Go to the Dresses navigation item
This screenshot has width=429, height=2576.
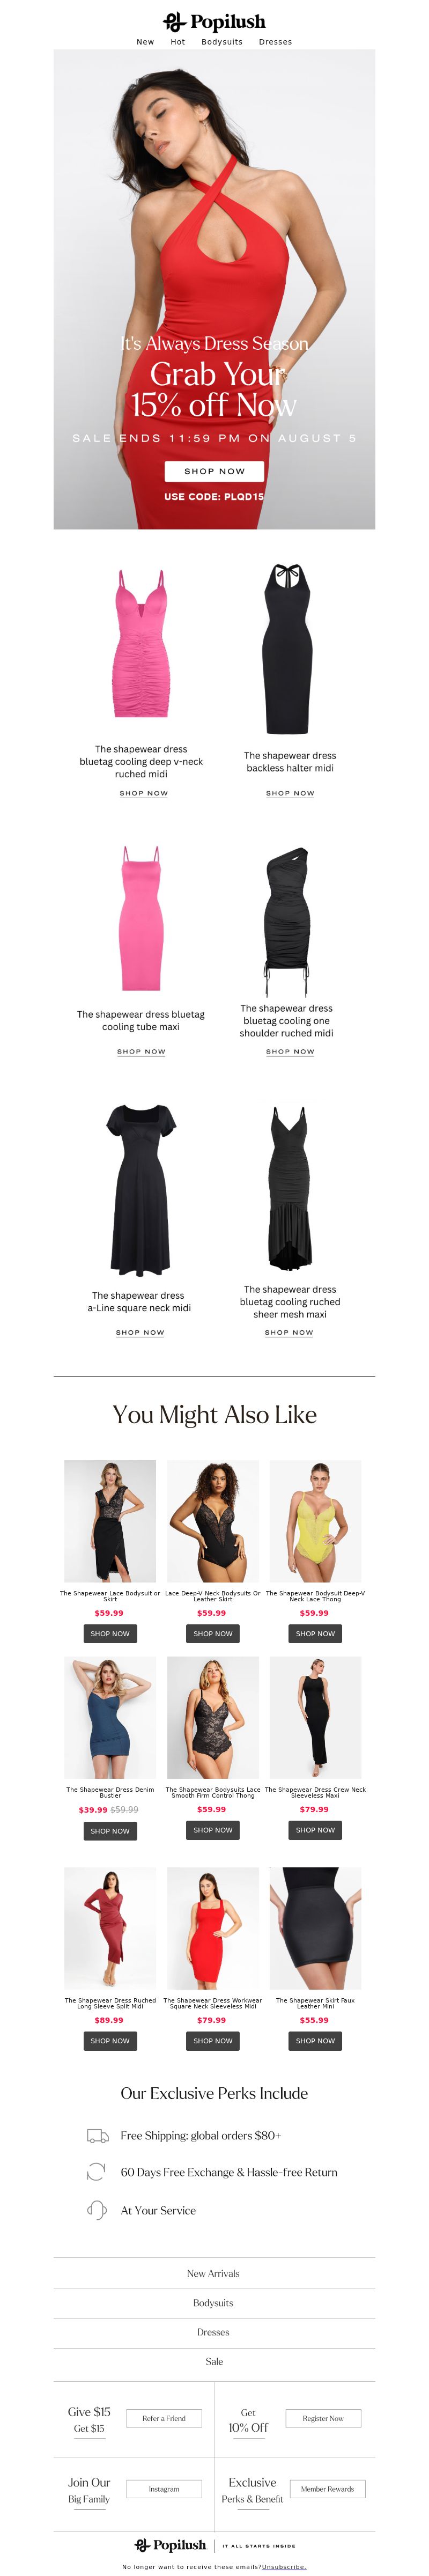275,42
